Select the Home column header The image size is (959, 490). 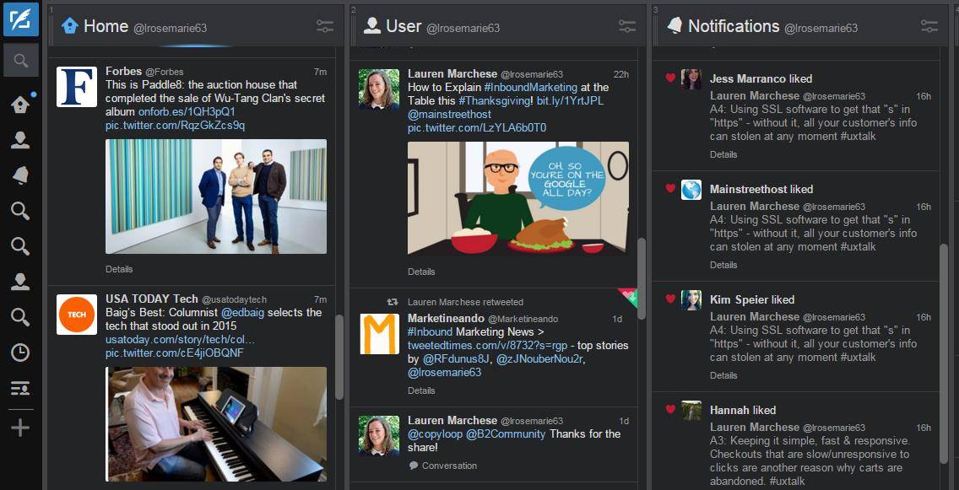coord(106,25)
